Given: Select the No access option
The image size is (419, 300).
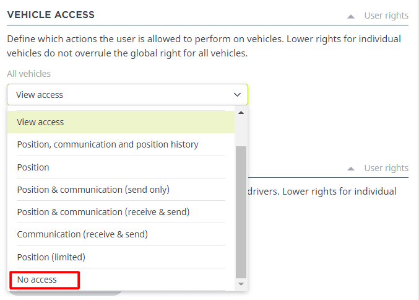Looking at the screenshot, I should [x=37, y=280].
